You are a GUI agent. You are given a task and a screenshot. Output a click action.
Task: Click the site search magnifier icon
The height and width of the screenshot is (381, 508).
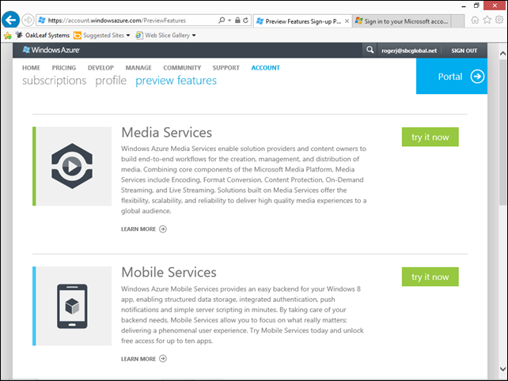click(x=370, y=50)
